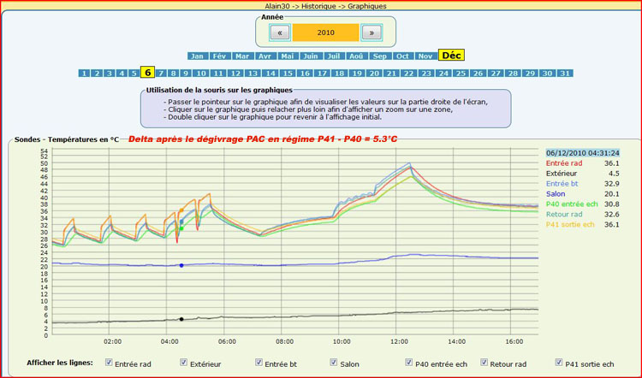Screen dimensions: 642x378
Task: Open the highlighted Déc month tab
Action: (x=451, y=56)
